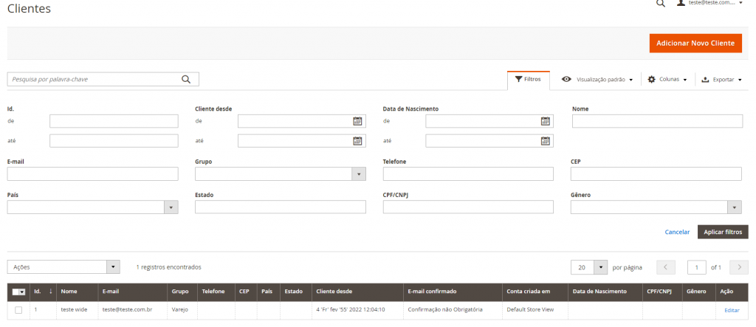Click the magnifier icon in keyword search box
756x327 pixels.
[x=186, y=80]
